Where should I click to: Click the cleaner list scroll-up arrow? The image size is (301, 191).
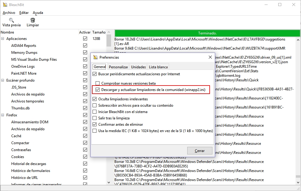tap(109, 32)
